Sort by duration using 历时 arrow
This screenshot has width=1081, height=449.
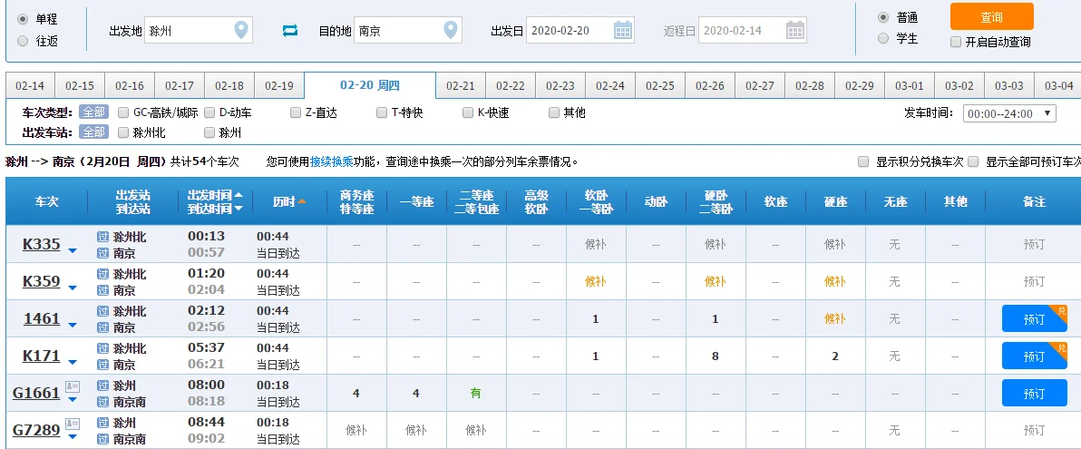(302, 201)
